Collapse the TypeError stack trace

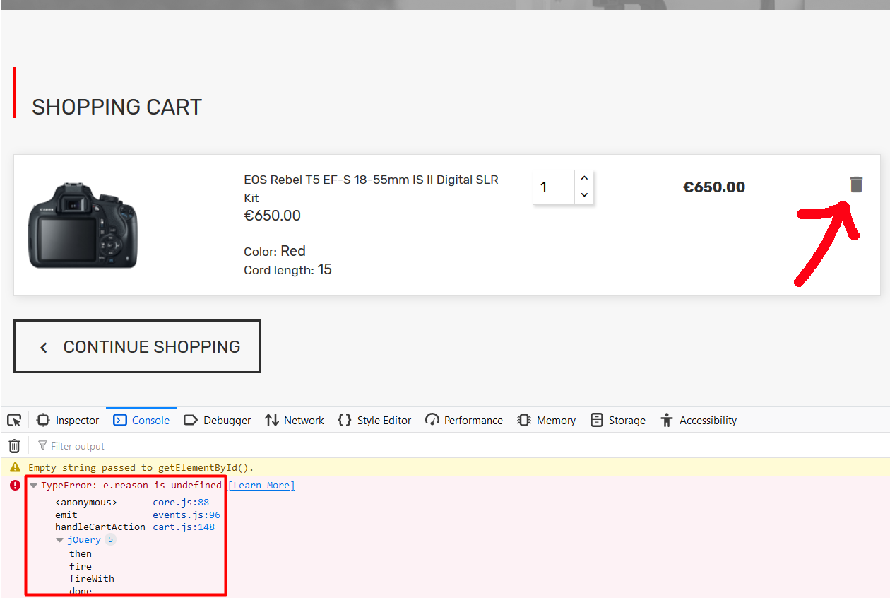(33, 486)
